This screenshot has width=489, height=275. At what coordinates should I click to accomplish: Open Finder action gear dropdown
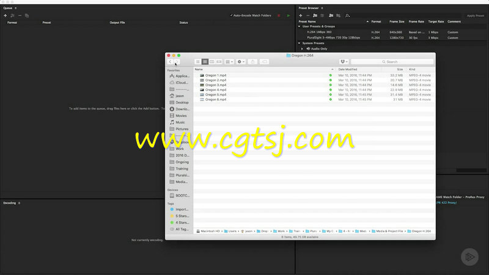241,62
